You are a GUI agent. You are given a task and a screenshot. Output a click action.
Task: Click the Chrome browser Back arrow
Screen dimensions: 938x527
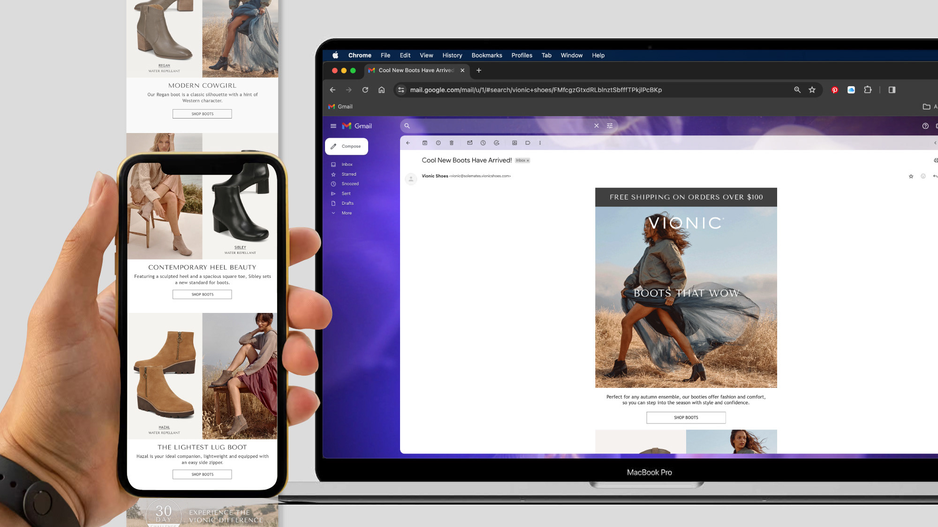tap(333, 90)
